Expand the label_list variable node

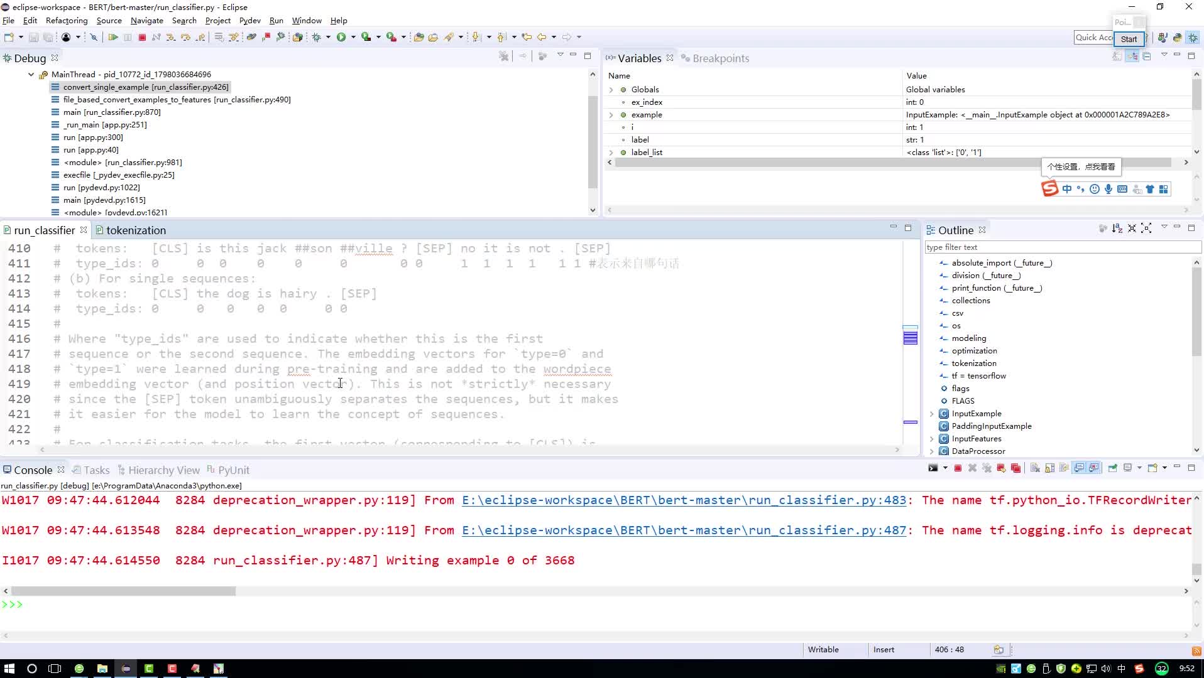[611, 153]
